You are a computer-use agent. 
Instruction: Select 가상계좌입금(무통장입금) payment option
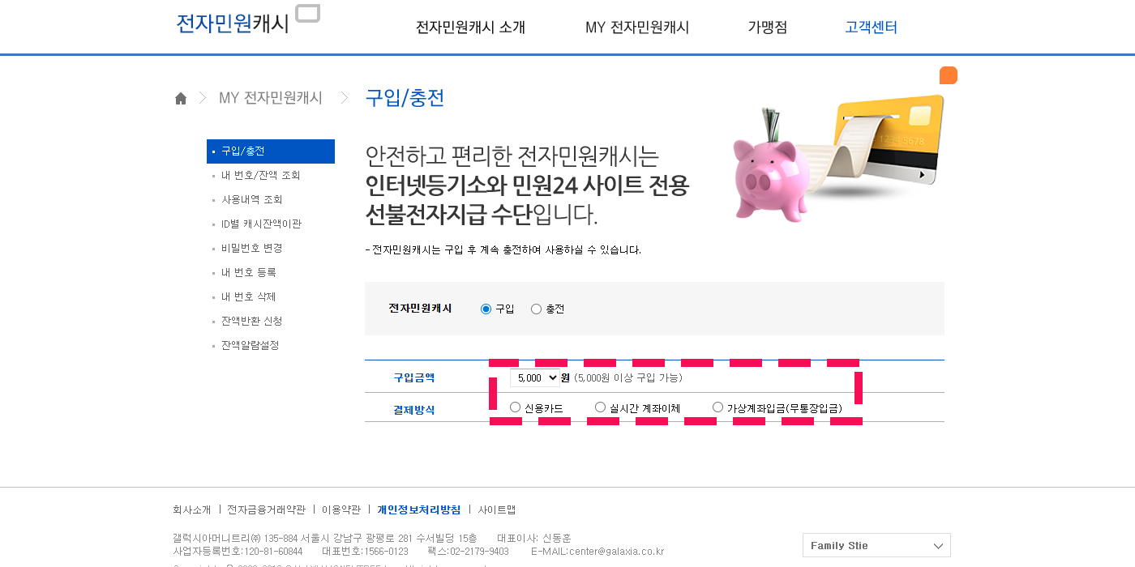click(x=717, y=407)
